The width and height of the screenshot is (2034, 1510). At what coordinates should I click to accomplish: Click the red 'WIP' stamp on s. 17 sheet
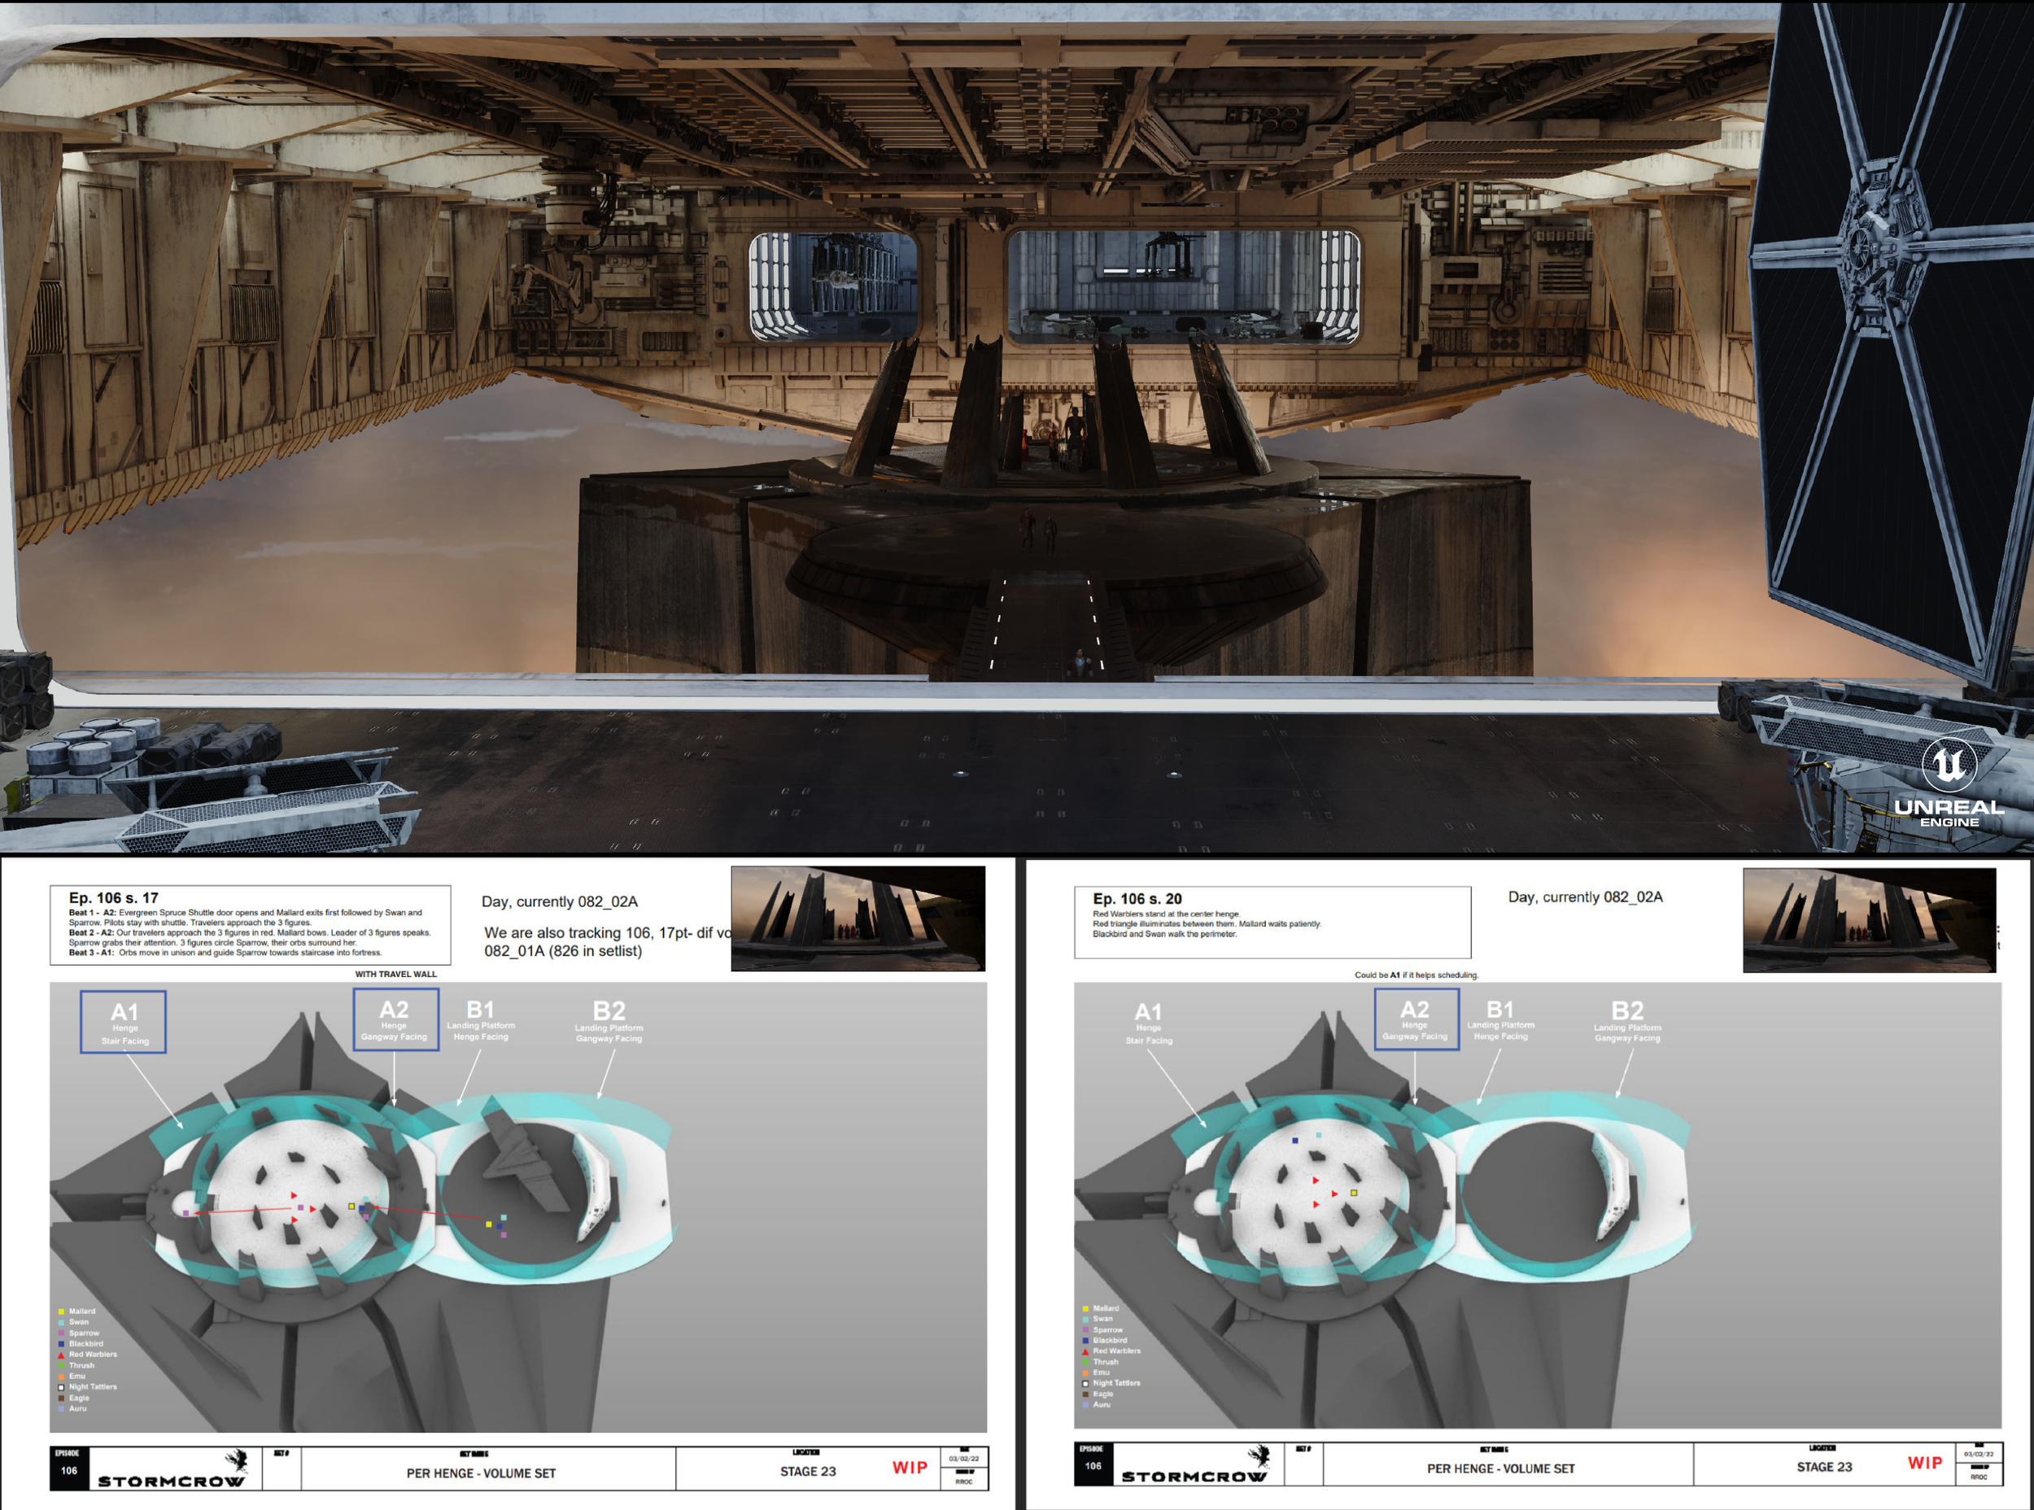910,1468
